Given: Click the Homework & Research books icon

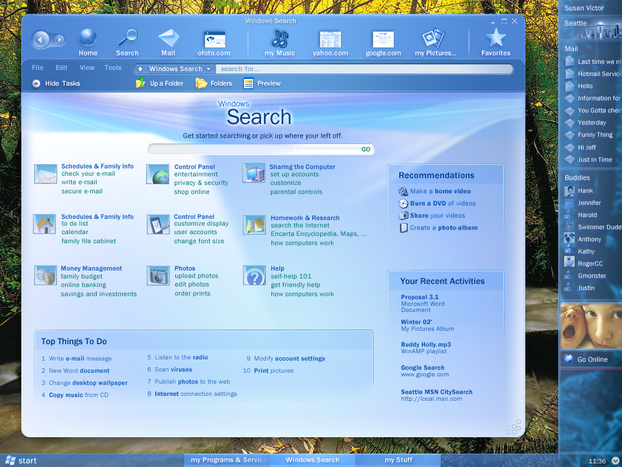Looking at the screenshot, I should pos(254,225).
